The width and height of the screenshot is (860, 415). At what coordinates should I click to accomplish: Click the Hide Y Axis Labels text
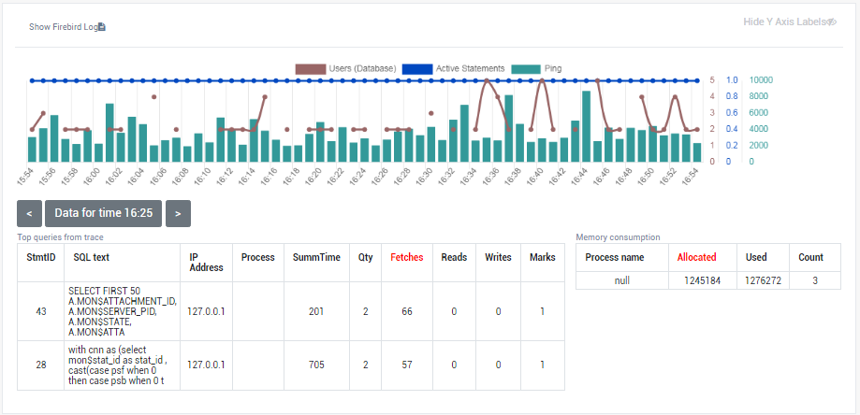(785, 21)
